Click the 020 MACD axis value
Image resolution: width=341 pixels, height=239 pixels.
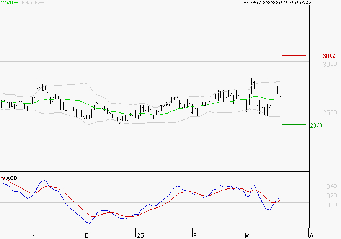click(x=332, y=196)
